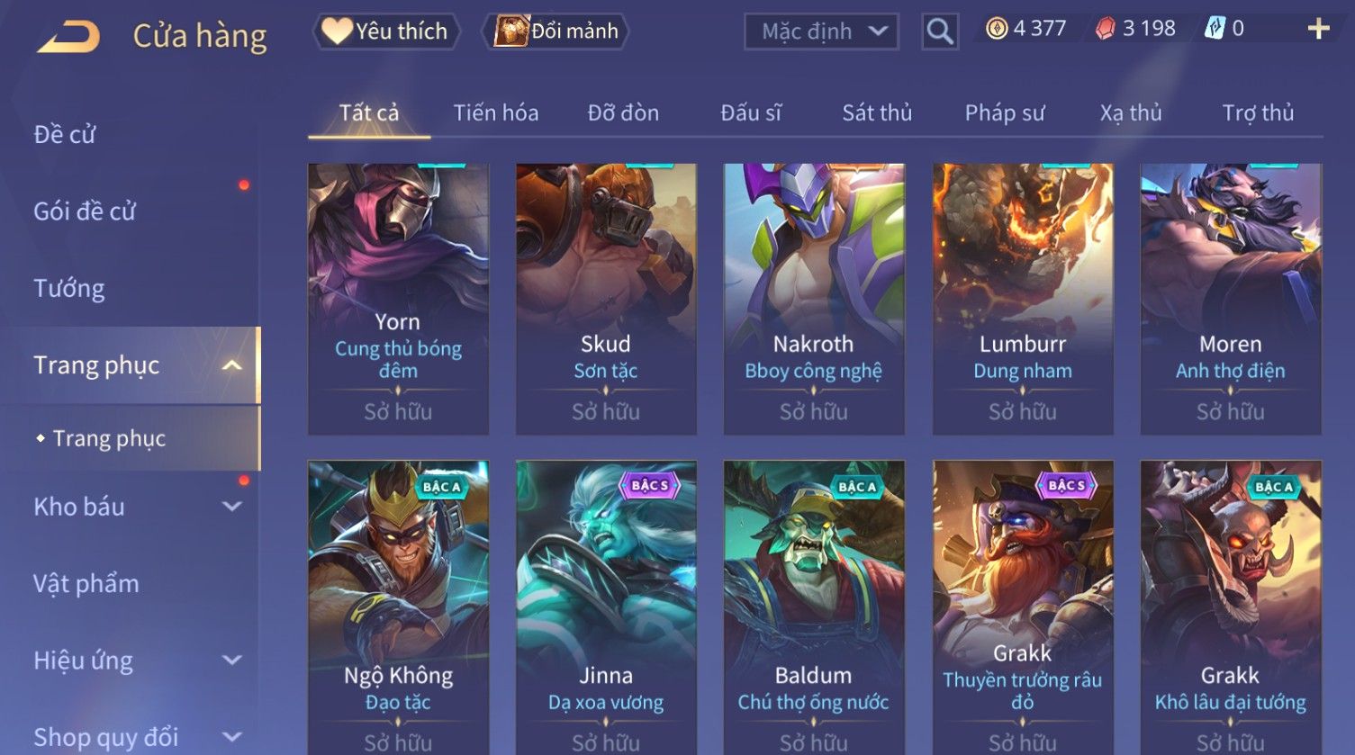The image size is (1355, 755).
Task: Switch to the Pháp sư tab
Action: (1005, 112)
